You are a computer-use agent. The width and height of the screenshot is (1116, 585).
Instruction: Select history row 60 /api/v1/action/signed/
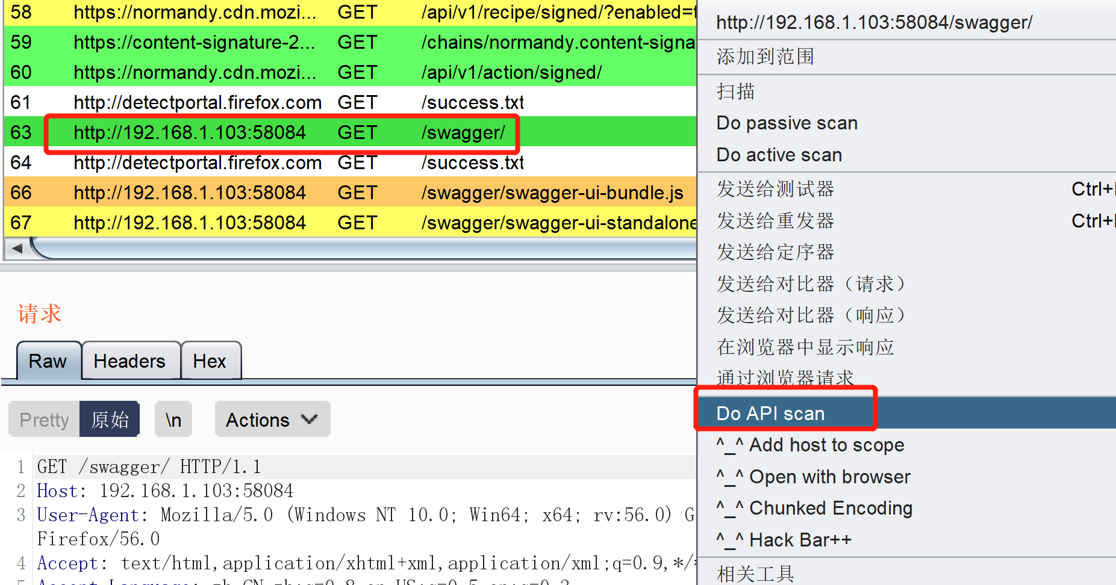pos(351,72)
